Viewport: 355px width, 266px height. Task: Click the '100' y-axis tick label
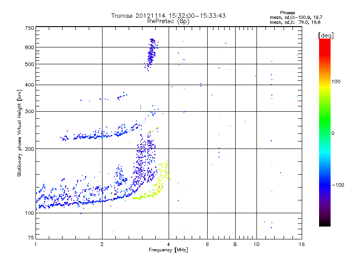point(29,213)
